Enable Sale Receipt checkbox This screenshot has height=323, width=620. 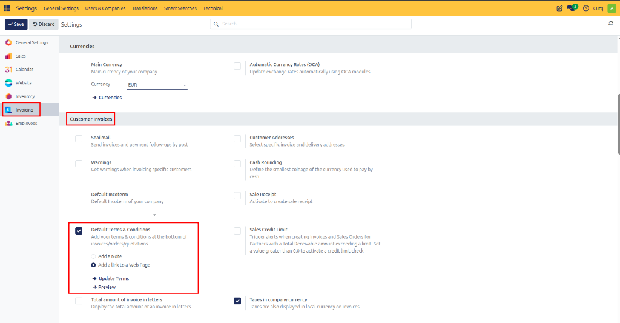coord(237,196)
